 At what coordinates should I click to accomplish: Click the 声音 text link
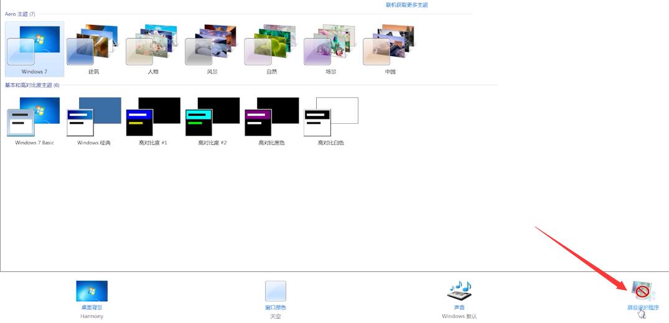tap(459, 307)
